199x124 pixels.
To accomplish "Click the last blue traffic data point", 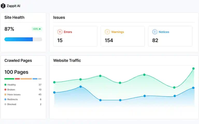I will (x=193, y=88).
